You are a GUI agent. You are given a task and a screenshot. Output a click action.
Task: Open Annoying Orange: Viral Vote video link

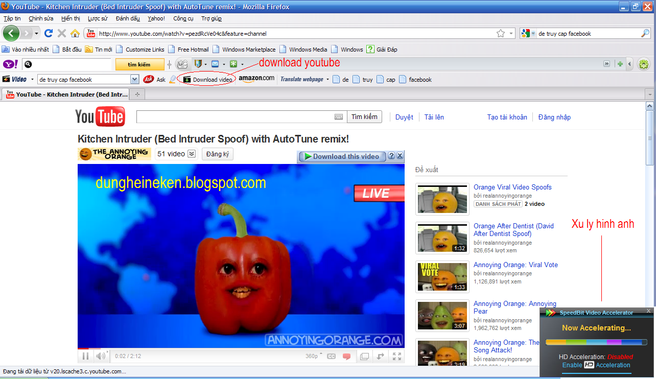(x=516, y=265)
